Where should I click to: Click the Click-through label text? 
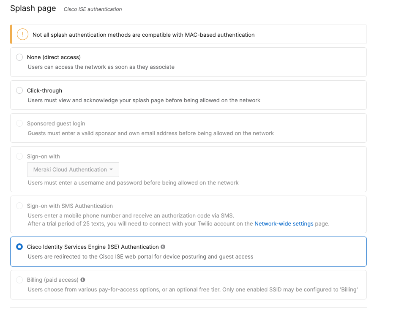pos(45,90)
